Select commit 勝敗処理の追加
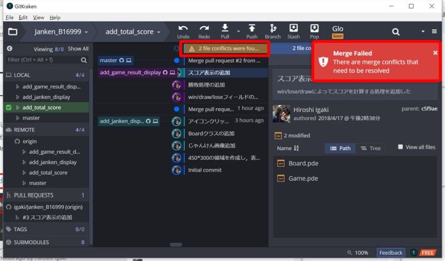Screen dimensions: 445x261 click(206, 85)
